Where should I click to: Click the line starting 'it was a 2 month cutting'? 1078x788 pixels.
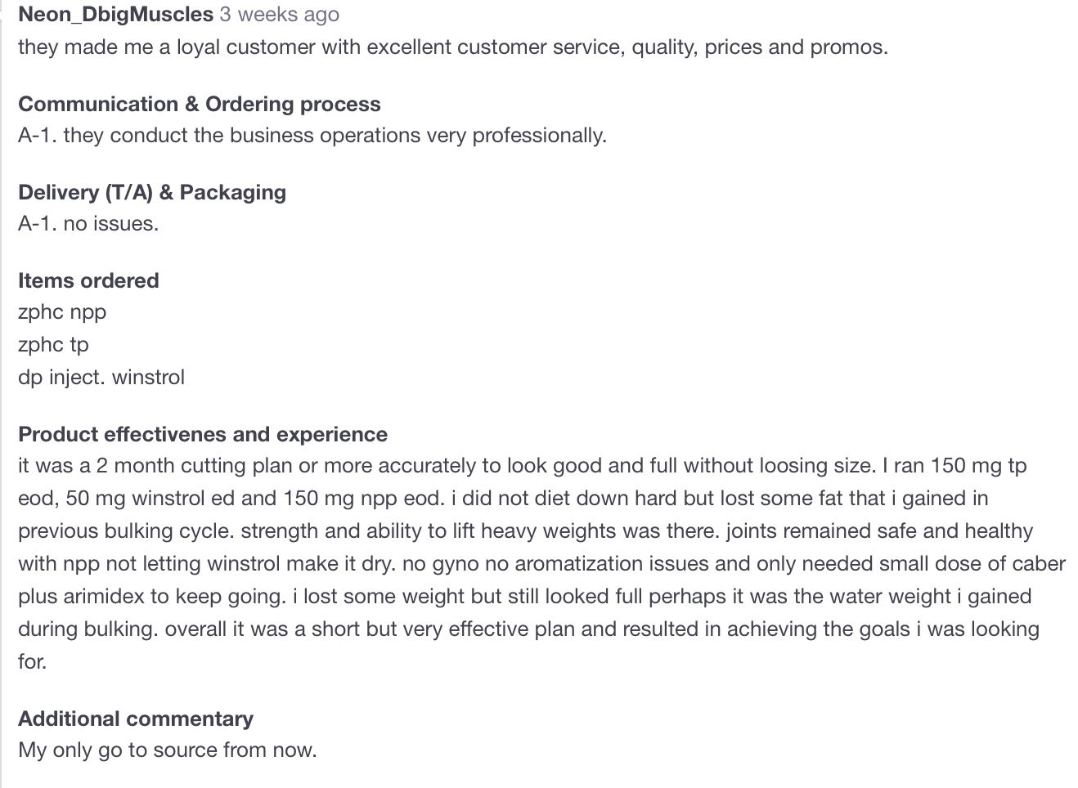(x=522, y=466)
